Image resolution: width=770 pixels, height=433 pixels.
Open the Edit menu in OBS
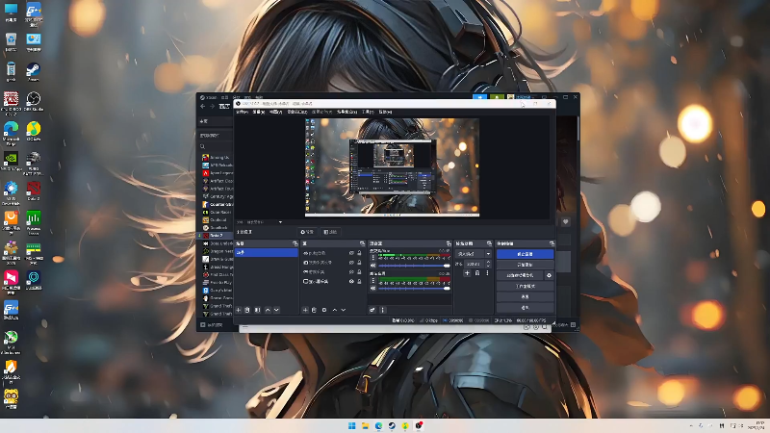258,112
